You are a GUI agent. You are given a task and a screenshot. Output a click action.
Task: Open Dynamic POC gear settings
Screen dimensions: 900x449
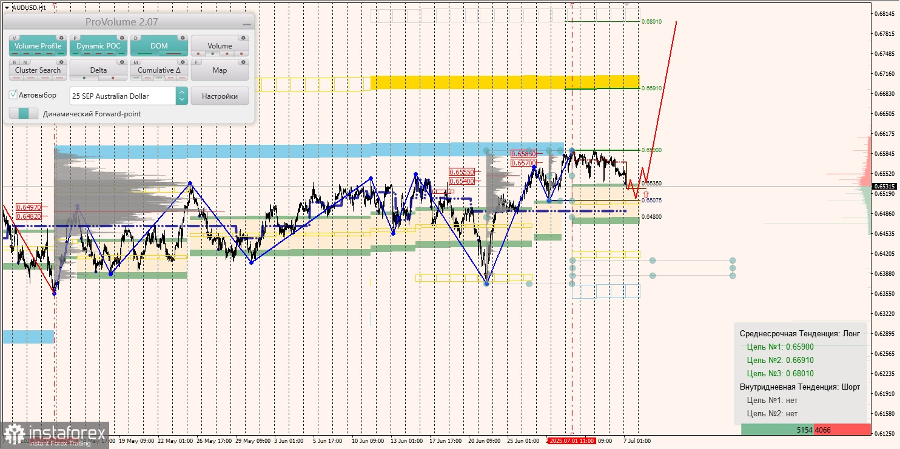pos(122,38)
